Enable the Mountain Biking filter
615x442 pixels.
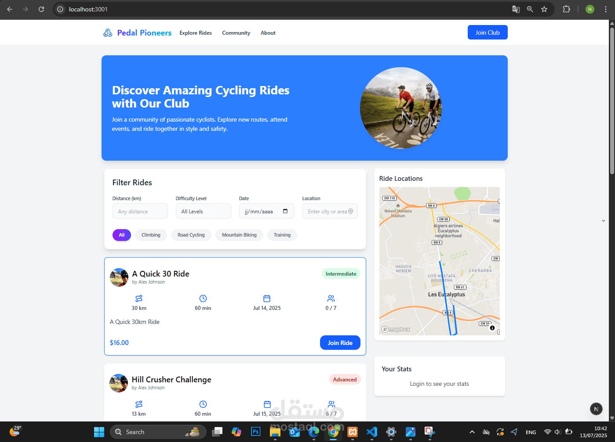tap(239, 235)
